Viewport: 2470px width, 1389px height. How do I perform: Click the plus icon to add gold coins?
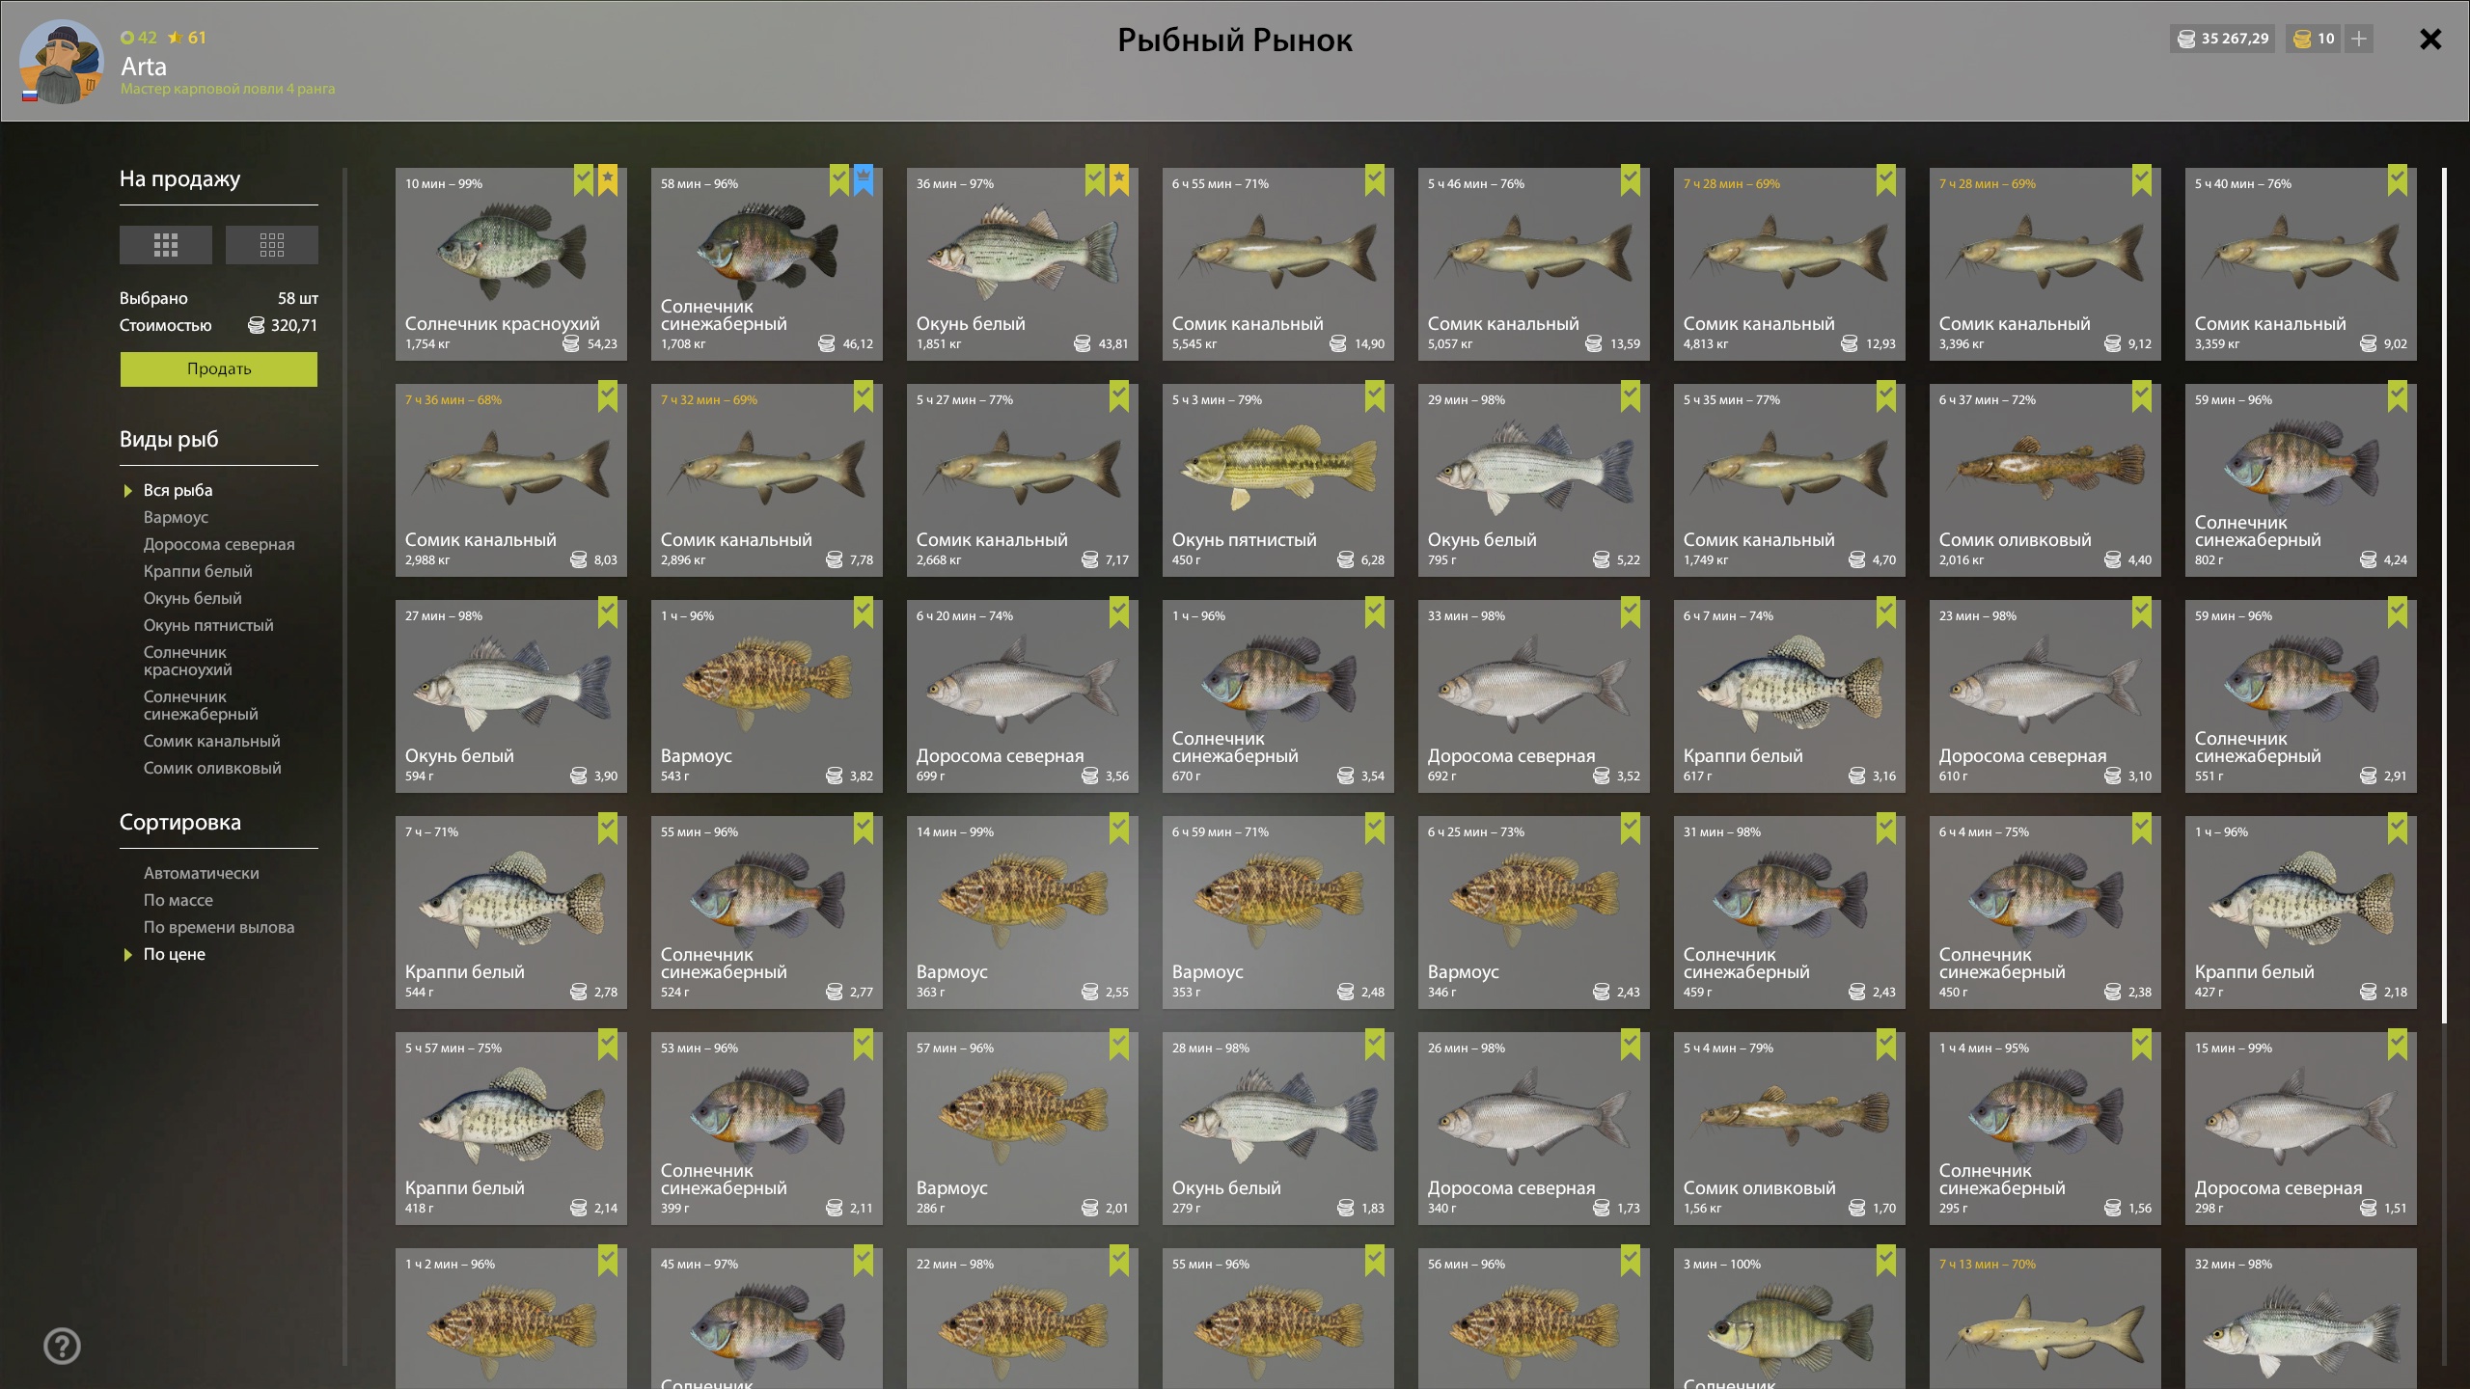(x=2359, y=39)
